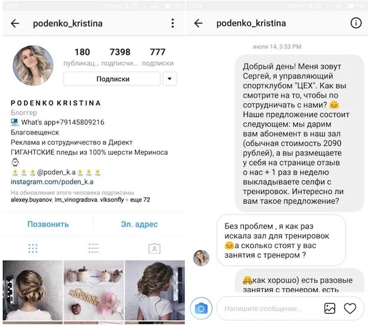
Task: Attach a photo using the gallery icon
Action: coord(330,308)
